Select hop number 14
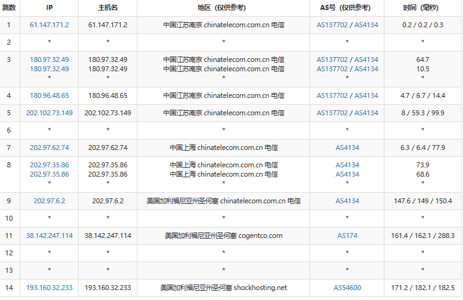Viewport: 463px width, 300px height. tap(9, 288)
